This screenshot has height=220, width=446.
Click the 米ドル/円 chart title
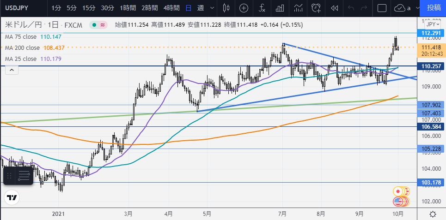point(23,25)
